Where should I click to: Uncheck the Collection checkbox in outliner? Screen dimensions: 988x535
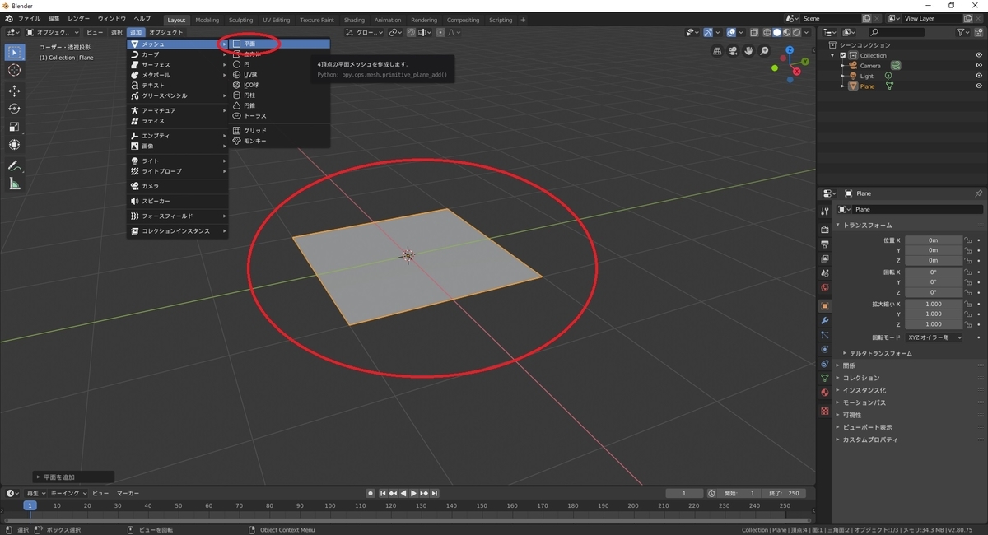(843, 55)
